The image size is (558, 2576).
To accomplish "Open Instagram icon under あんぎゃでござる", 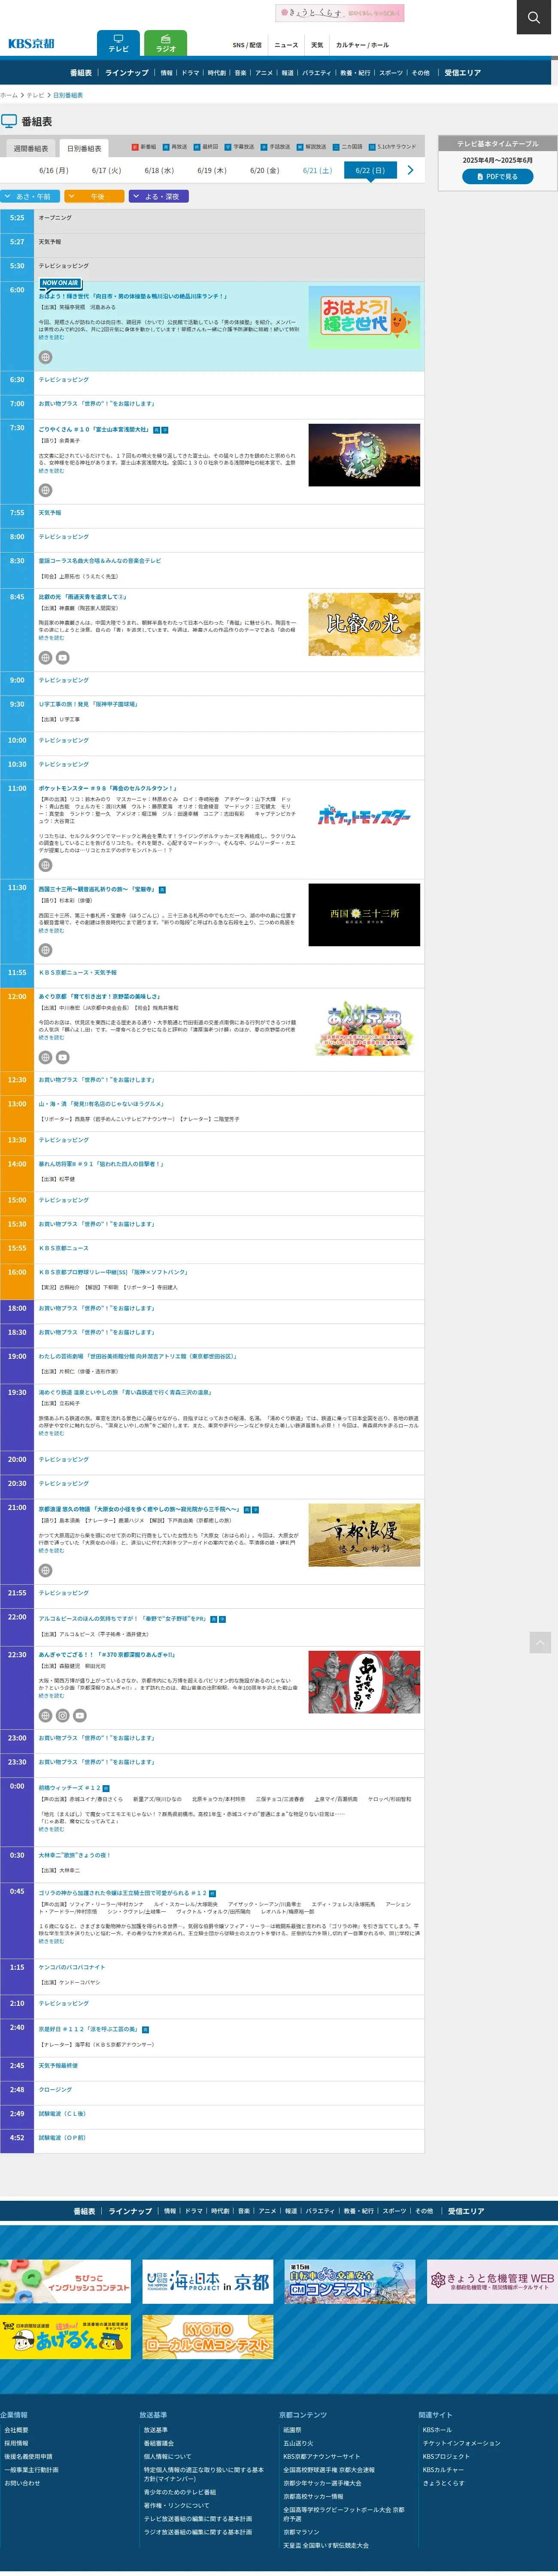I will [x=62, y=1715].
